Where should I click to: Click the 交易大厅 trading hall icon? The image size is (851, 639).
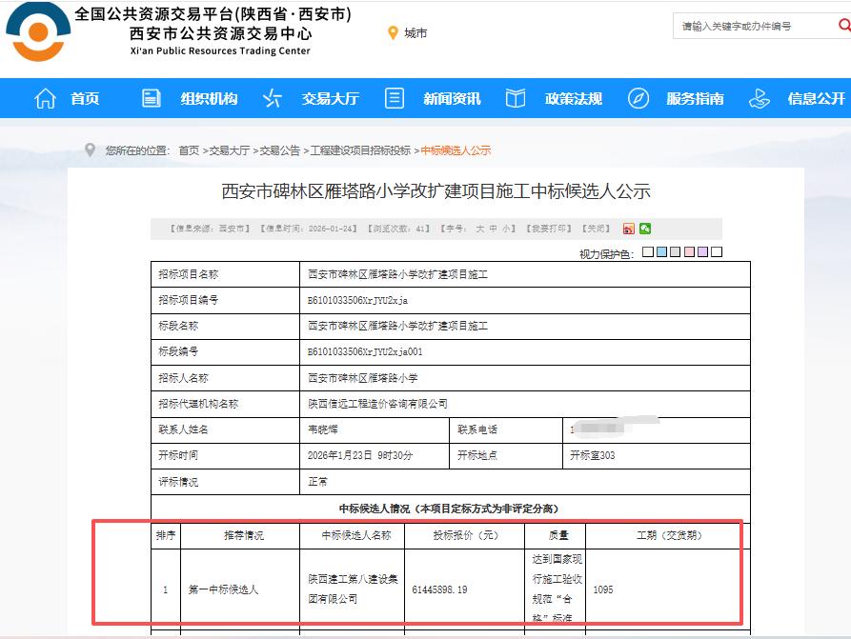point(274,98)
